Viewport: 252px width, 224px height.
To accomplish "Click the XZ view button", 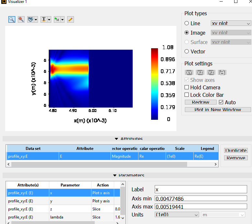I will [x=200, y=73].
